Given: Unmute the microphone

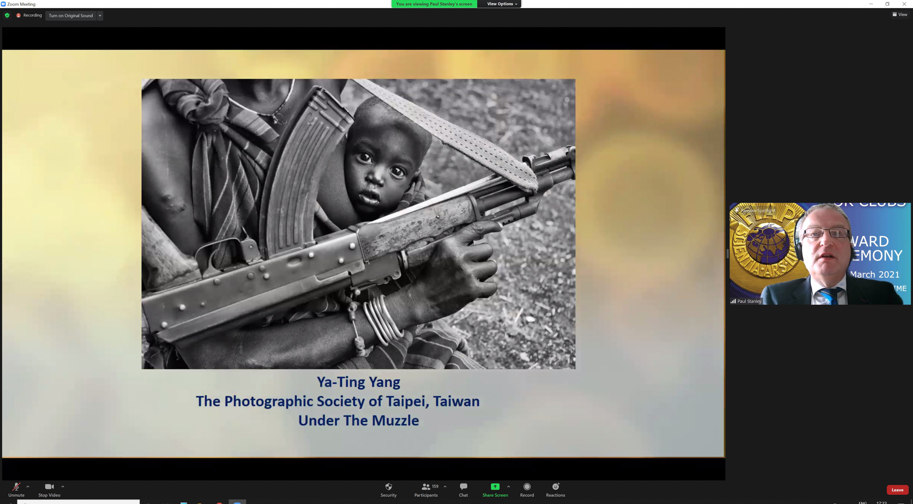Looking at the screenshot, I should pyautogui.click(x=16, y=490).
